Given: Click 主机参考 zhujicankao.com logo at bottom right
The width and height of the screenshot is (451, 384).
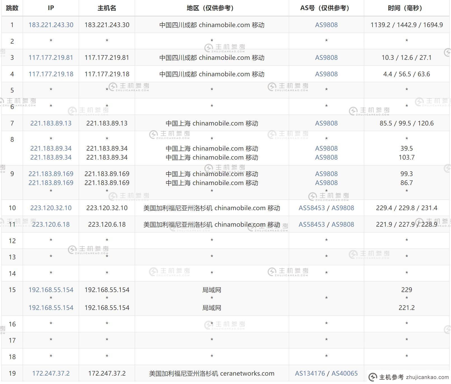Looking at the screenshot, I should pos(409,377).
